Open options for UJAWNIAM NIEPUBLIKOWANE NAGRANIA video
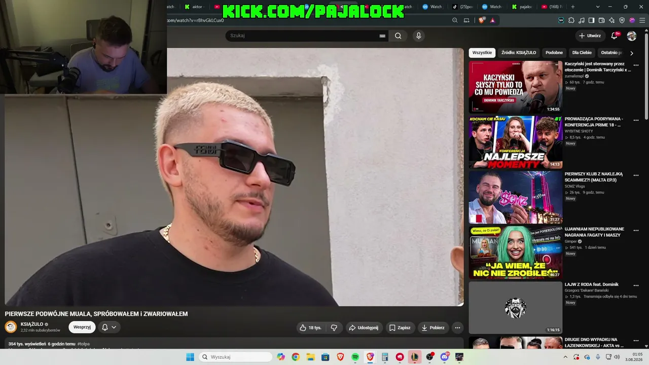The height and width of the screenshot is (365, 649). coord(636,231)
